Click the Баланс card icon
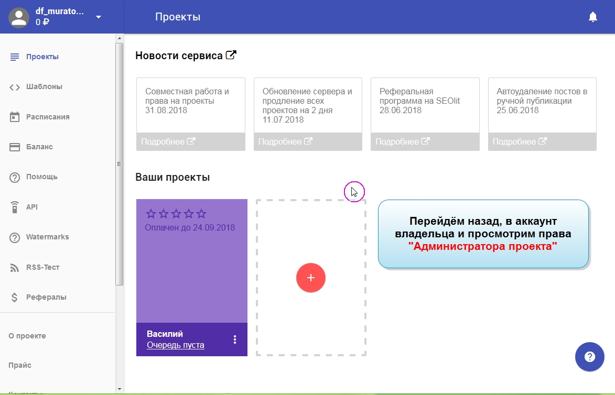 pyautogui.click(x=15, y=147)
